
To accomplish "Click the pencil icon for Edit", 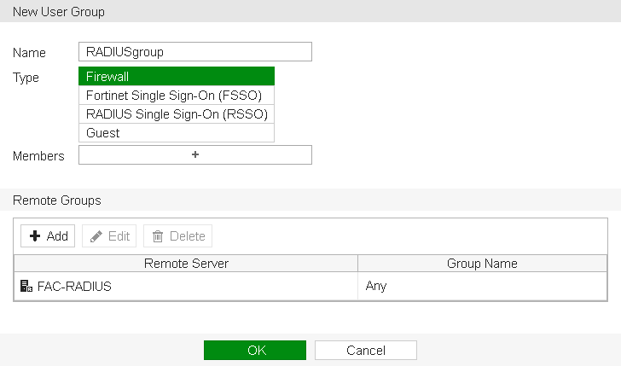I will tap(97, 236).
